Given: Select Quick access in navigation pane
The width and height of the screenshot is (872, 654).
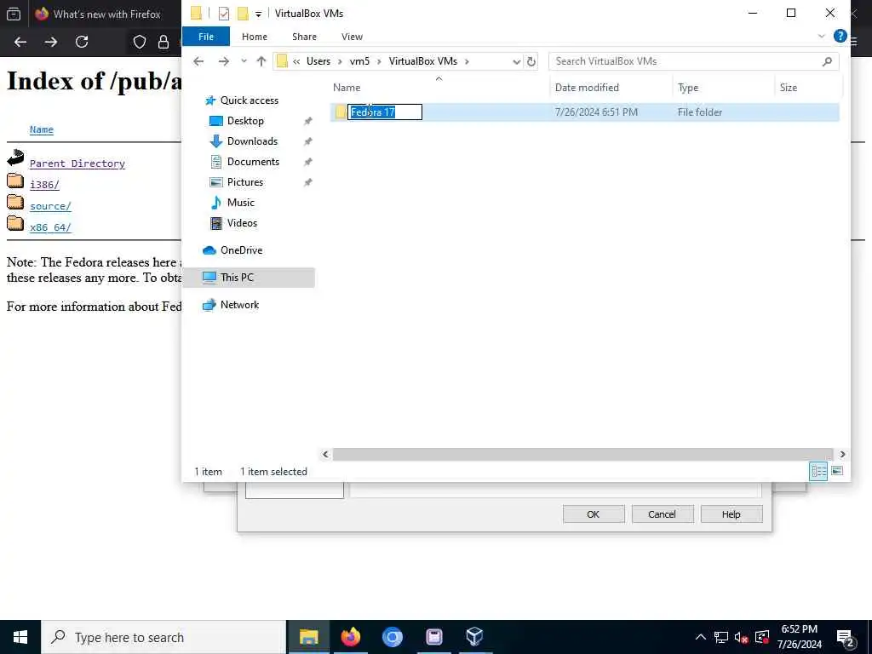Looking at the screenshot, I should [250, 100].
